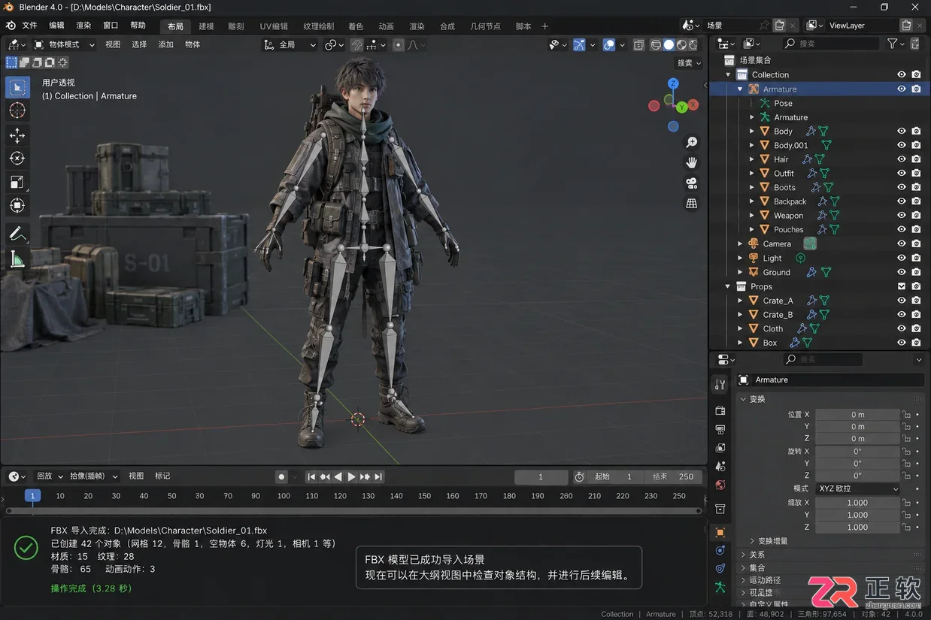Select the Cursor tool in left toolbar
Screen dimensions: 931x620
(x=17, y=110)
